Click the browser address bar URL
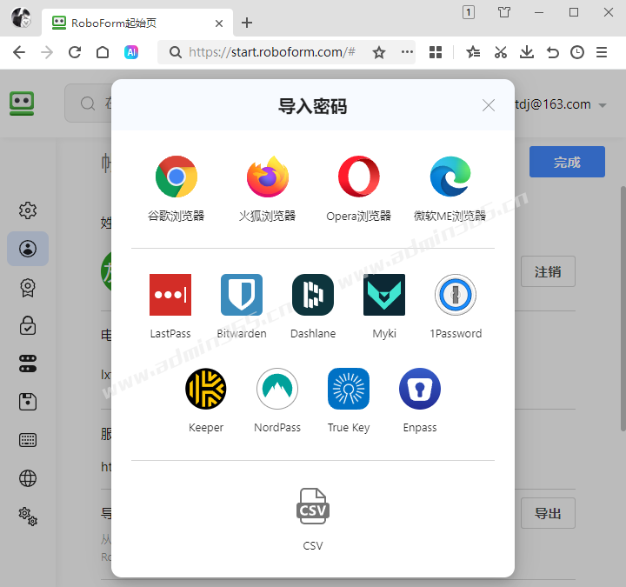626x587 pixels. pos(271,52)
